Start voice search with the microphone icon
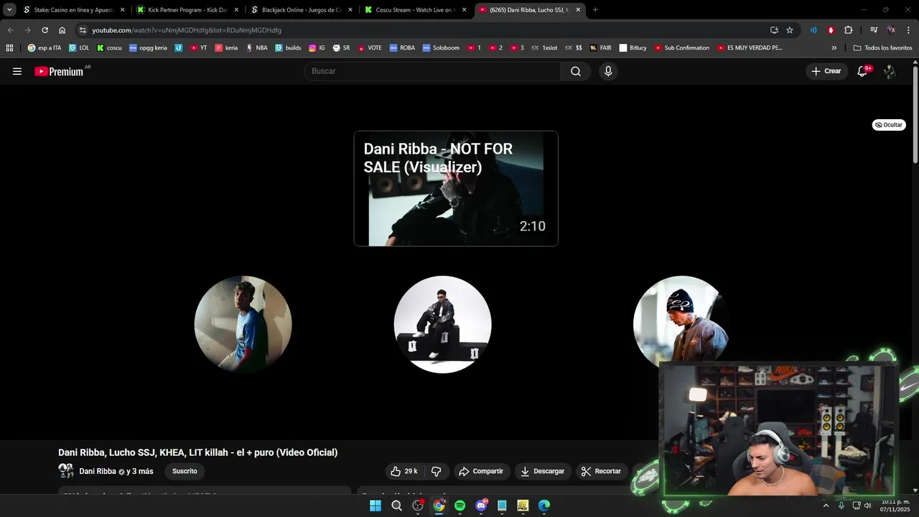 click(608, 71)
